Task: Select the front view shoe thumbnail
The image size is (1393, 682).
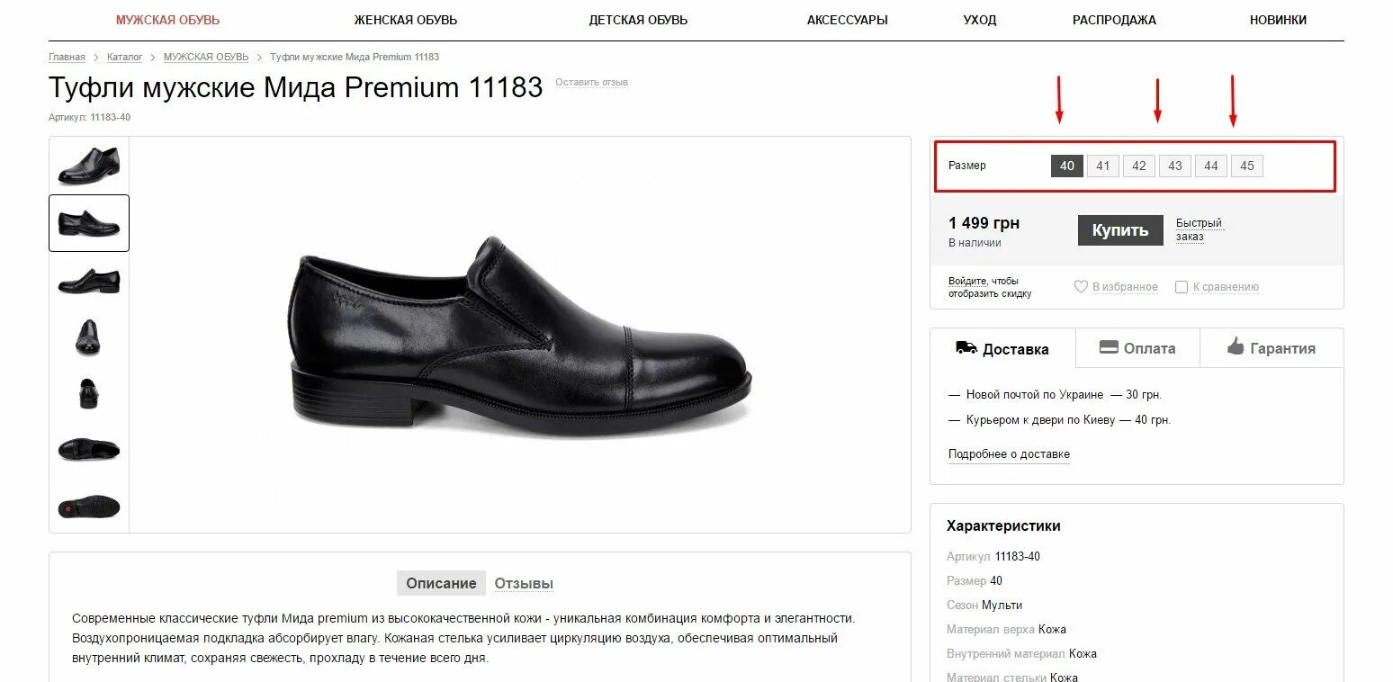Action: tap(89, 337)
